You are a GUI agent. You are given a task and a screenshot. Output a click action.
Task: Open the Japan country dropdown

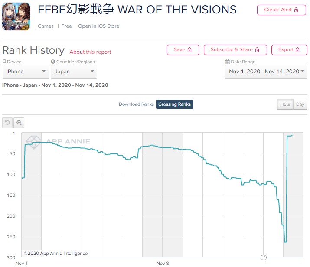(x=74, y=72)
